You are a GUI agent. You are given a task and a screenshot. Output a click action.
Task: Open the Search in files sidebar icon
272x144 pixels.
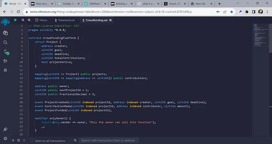coord(5,42)
